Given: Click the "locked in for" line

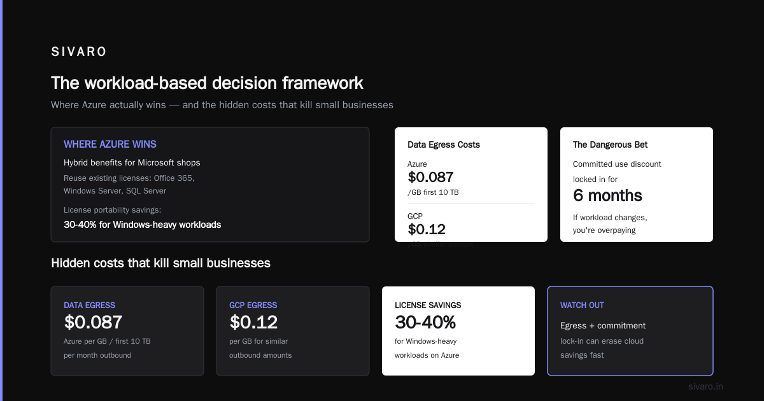Looking at the screenshot, I should coord(595,179).
